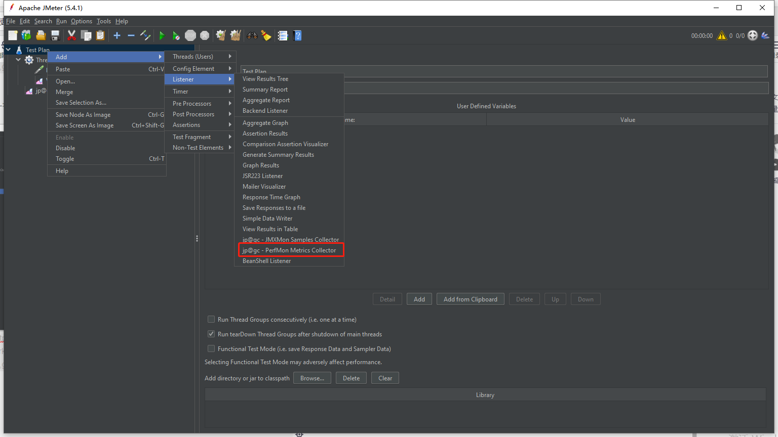Click the Test Plan name input field
This screenshot has width=778, height=437.
coord(504,71)
